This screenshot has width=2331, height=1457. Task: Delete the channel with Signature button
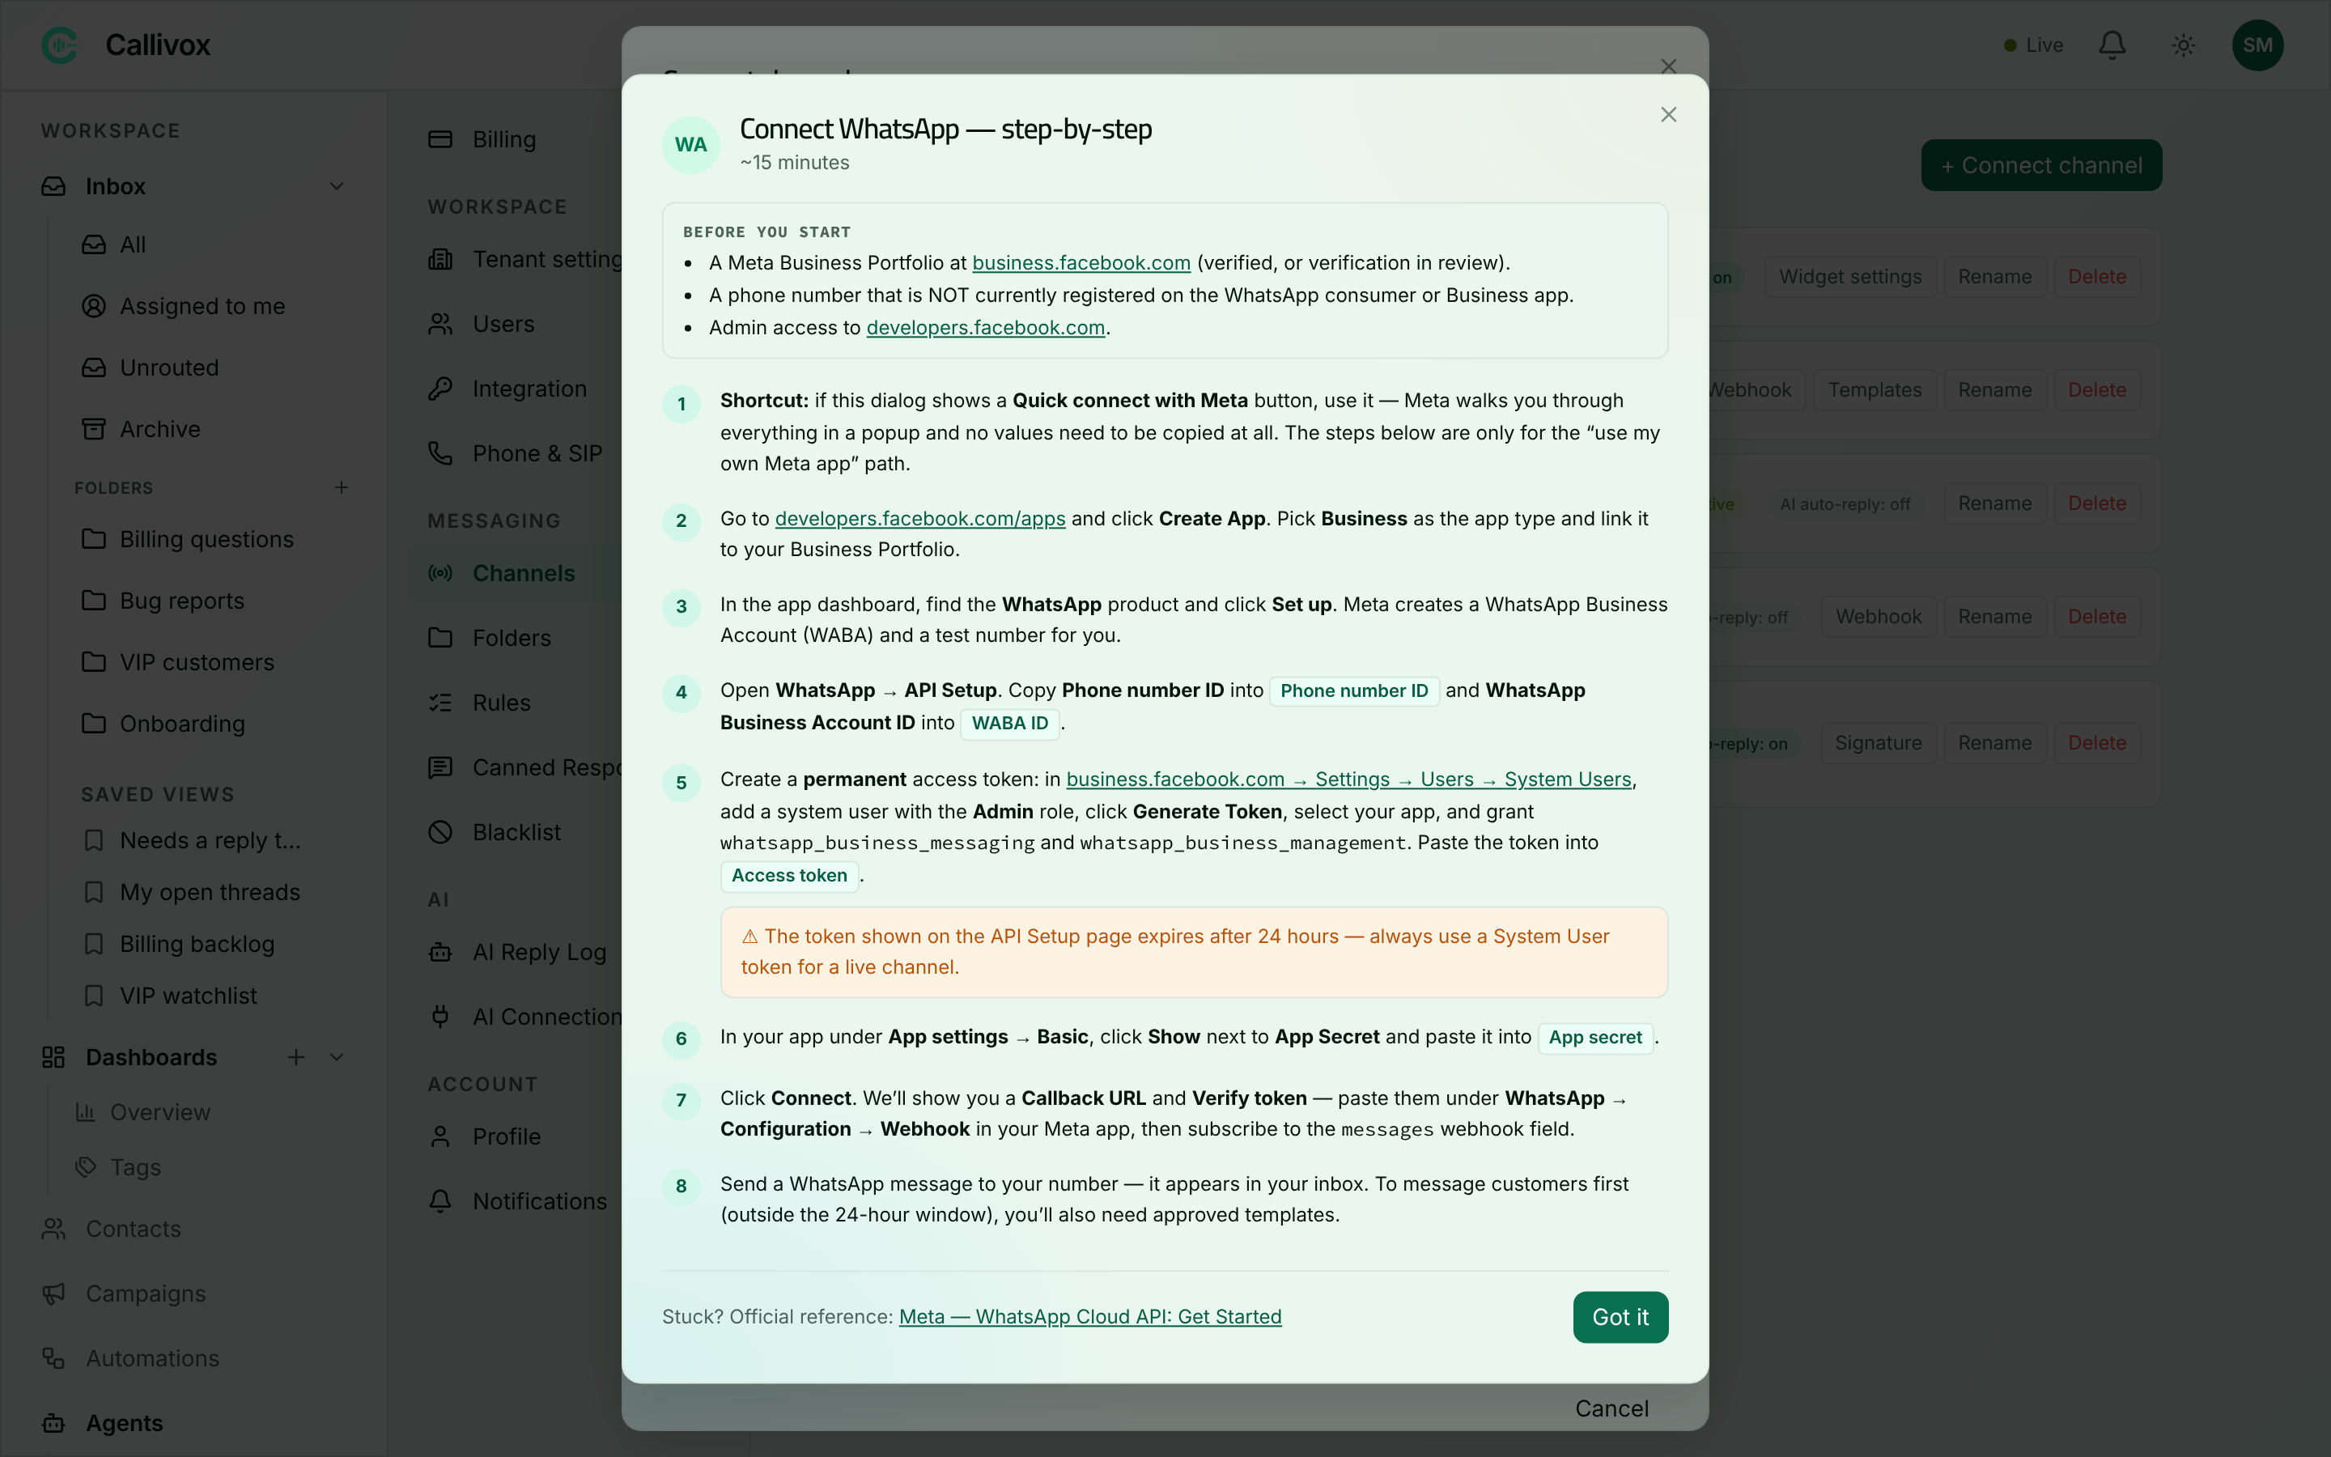(2097, 743)
